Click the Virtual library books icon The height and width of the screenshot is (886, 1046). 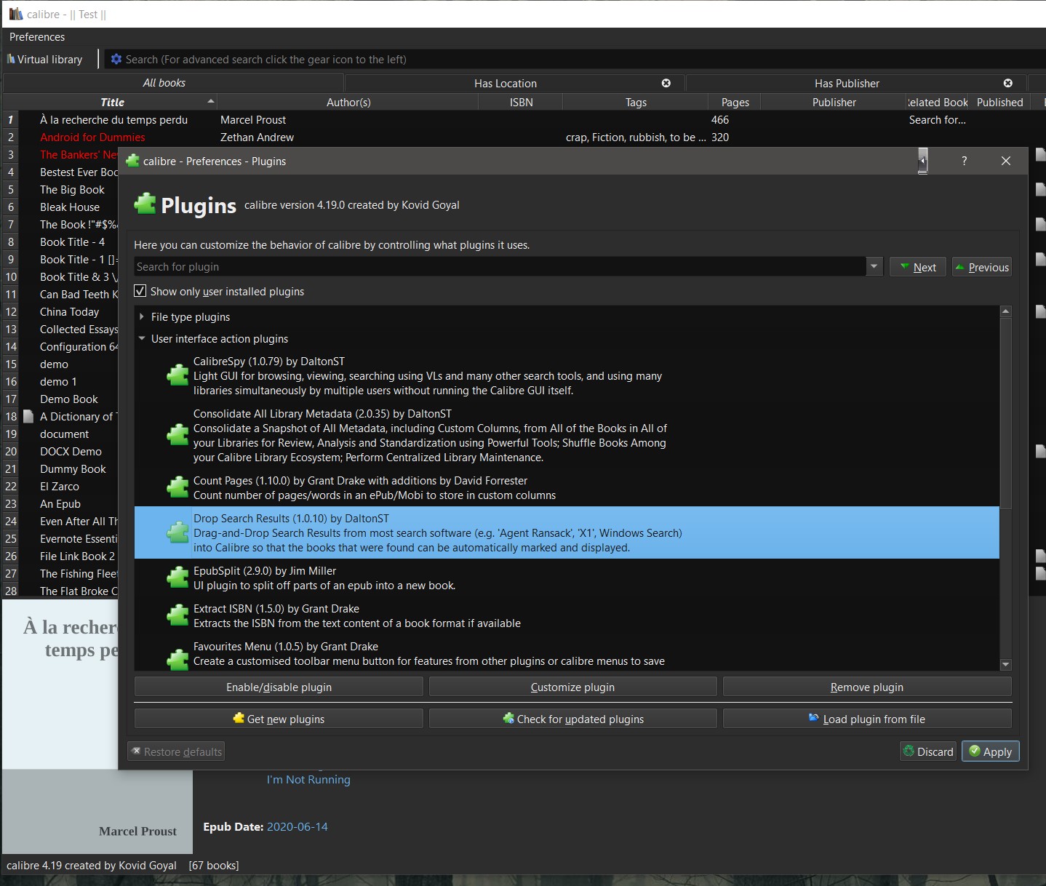(x=11, y=59)
